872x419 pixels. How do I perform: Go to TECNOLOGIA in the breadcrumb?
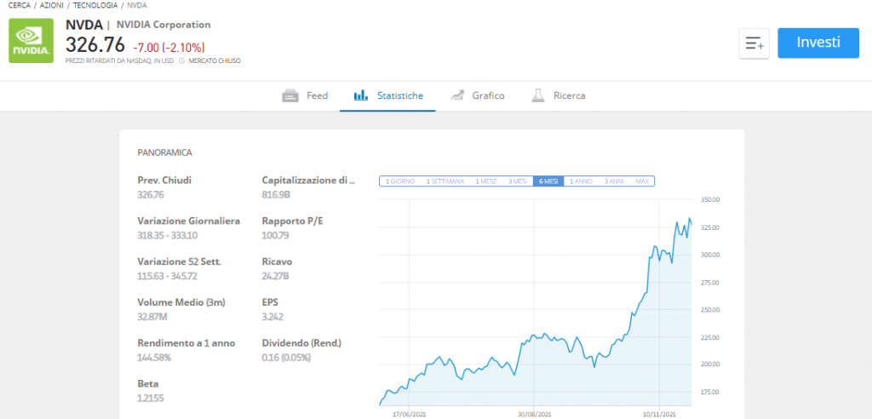point(95,5)
